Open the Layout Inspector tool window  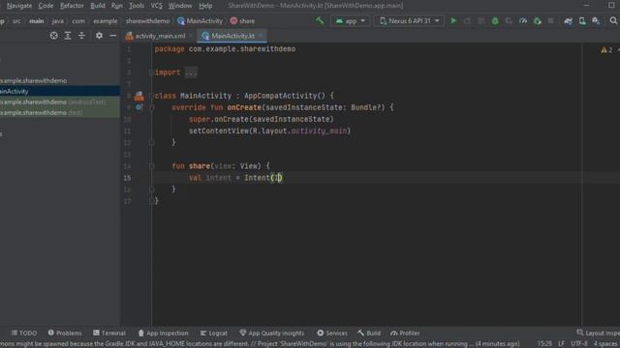(x=598, y=333)
